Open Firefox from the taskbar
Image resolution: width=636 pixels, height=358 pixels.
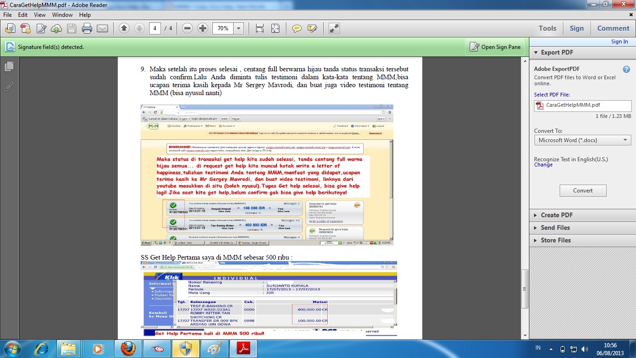[x=128, y=348]
